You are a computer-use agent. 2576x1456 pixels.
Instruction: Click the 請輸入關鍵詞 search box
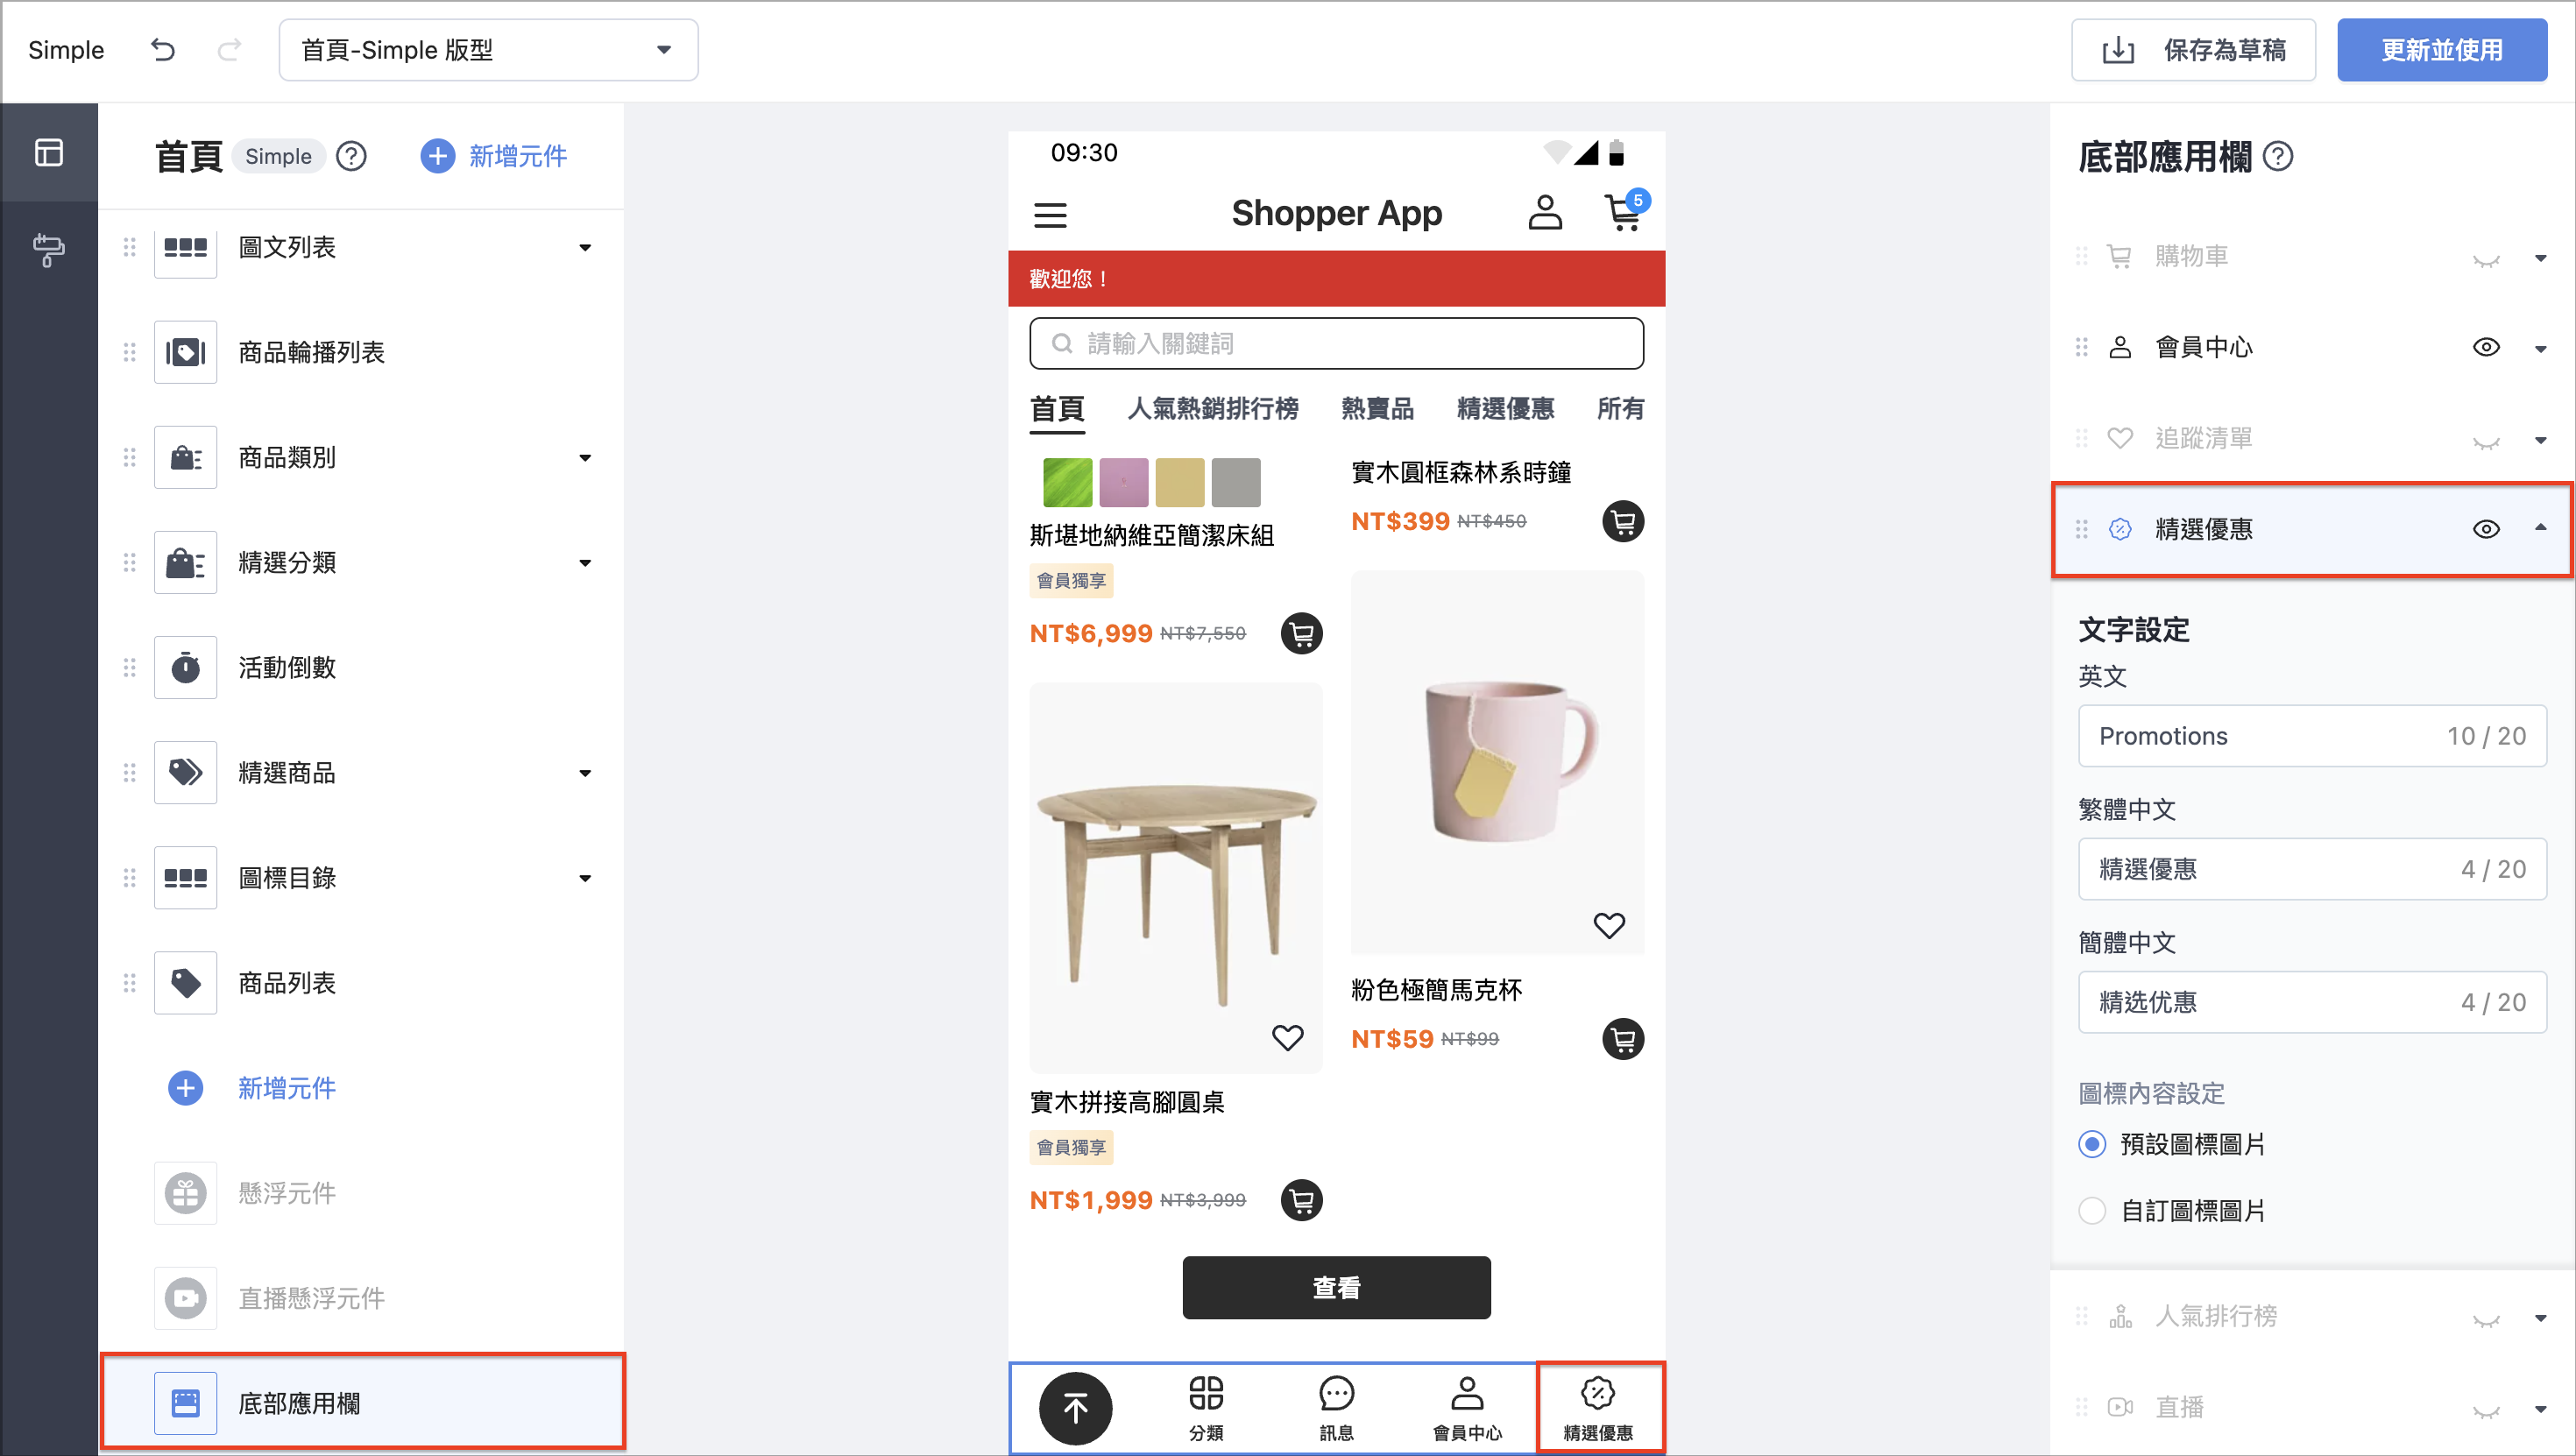pyautogui.click(x=1336, y=343)
